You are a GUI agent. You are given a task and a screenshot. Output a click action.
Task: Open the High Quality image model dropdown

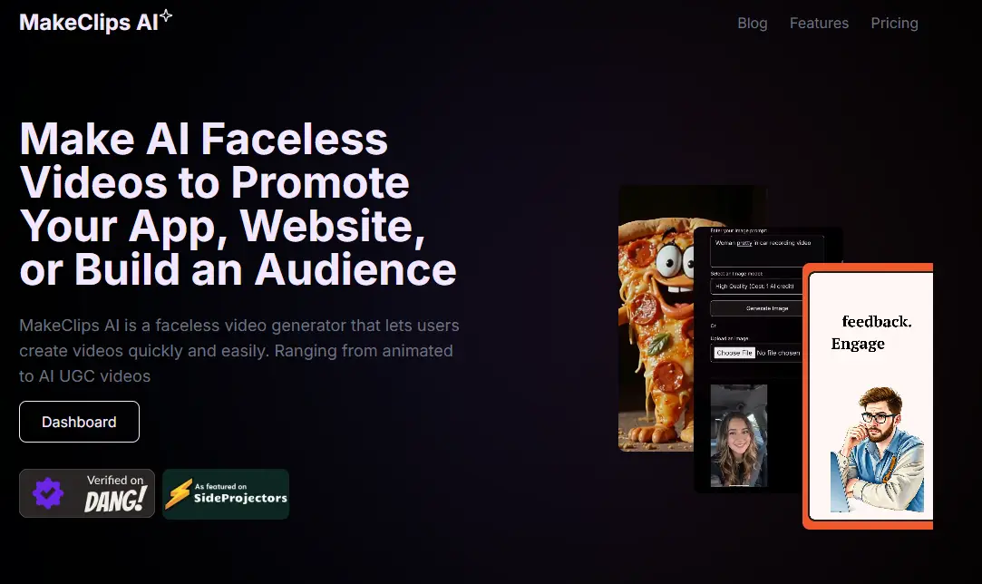coord(756,287)
